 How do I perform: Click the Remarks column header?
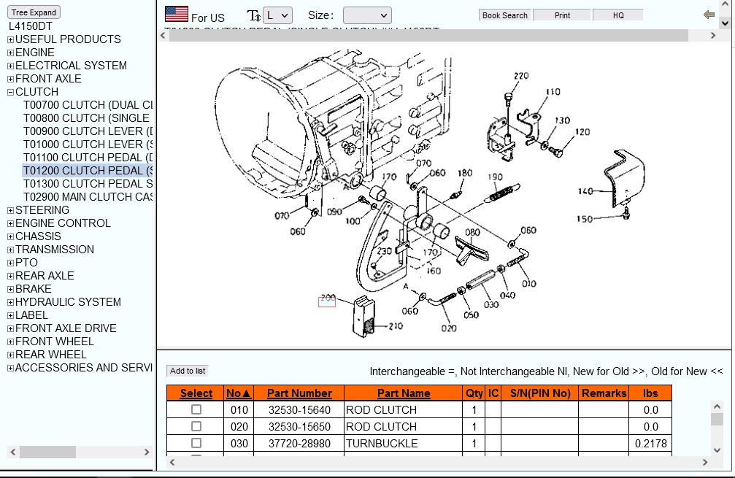[x=604, y=393]
